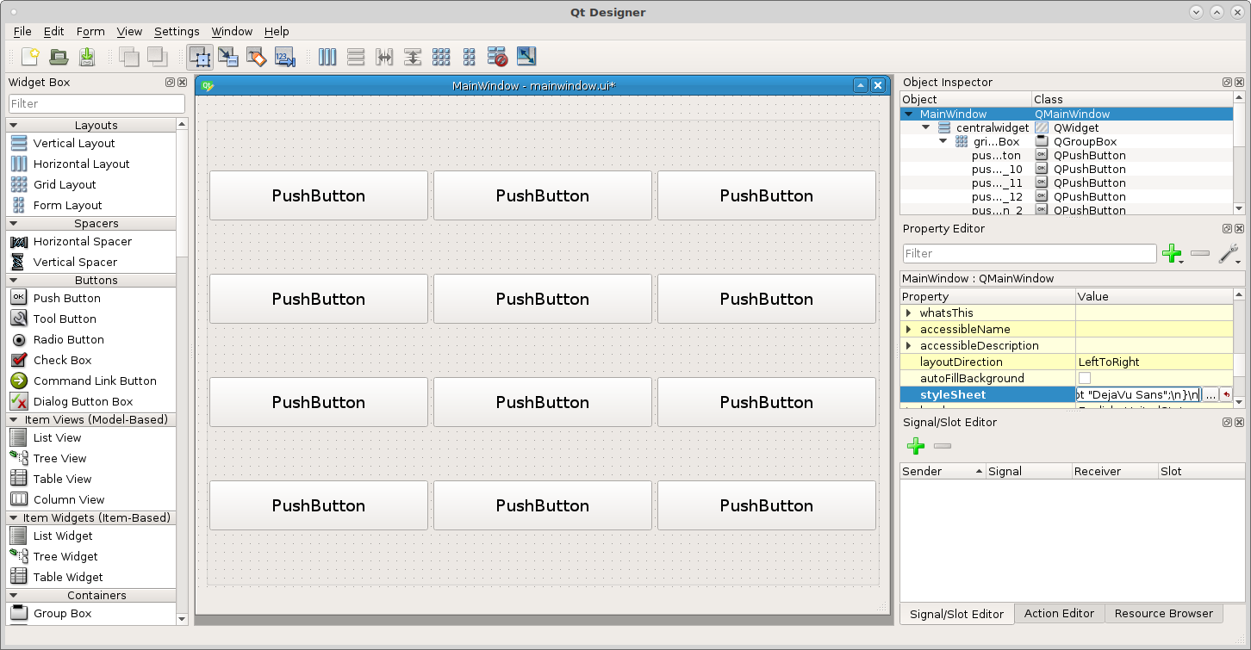1251x650 pixels.
Task: Click the Save form toolbar icon
Action: (87, 57)
